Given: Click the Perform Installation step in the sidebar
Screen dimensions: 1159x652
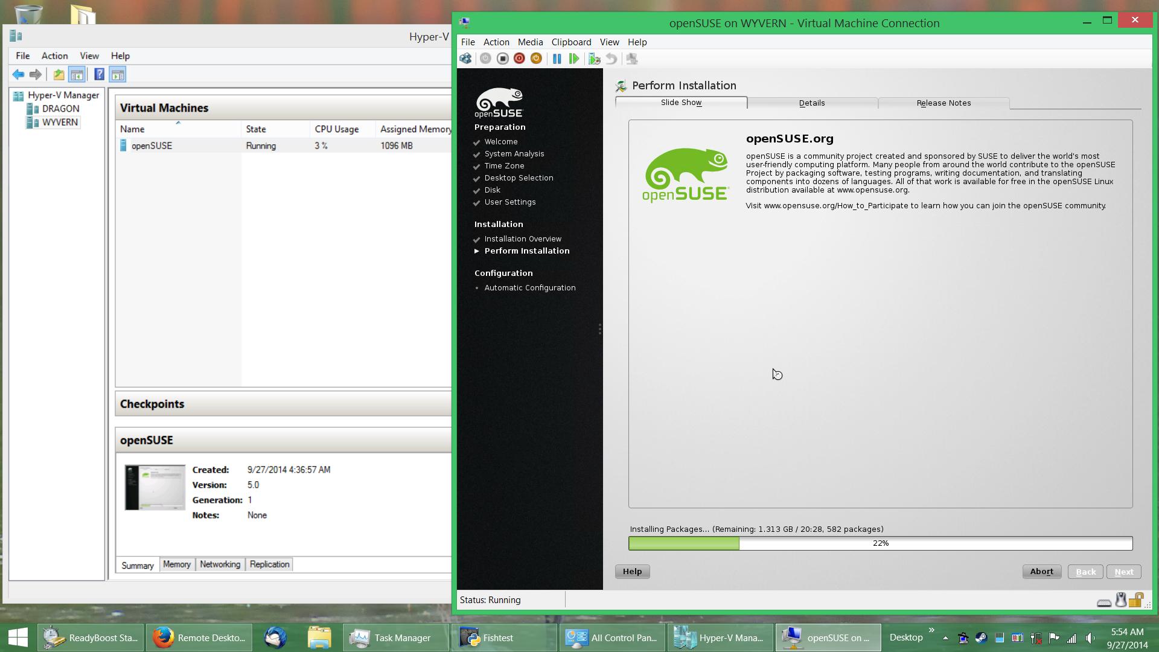Looking at the screenshot, I should pyautogui.click(x=526, y=251).
